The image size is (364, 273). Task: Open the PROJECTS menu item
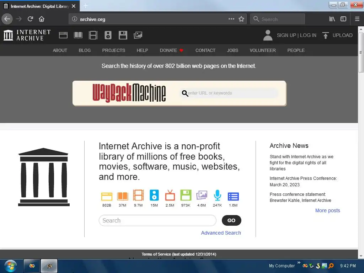[x=113, y=50]
